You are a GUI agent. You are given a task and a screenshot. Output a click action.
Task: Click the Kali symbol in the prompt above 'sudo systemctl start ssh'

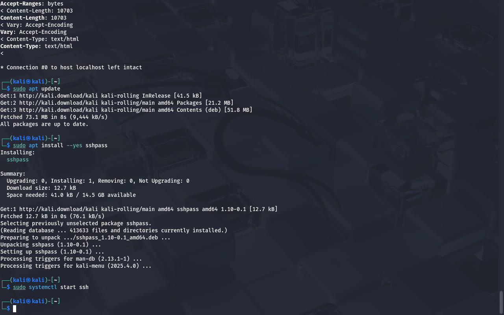coord(29,280)
